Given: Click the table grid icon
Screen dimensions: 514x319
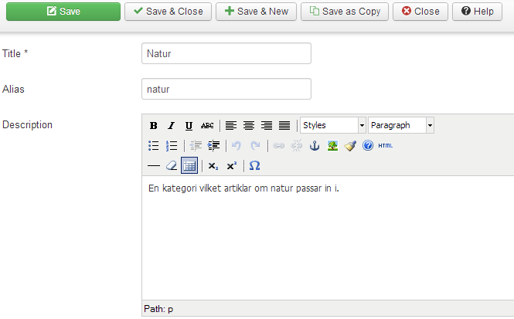Looking at the screenshot, I should point(189,166).
